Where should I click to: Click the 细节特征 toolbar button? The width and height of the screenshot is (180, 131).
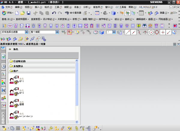[105, 19]
